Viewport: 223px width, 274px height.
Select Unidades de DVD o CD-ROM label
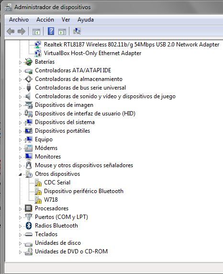[x=71, y=251]
